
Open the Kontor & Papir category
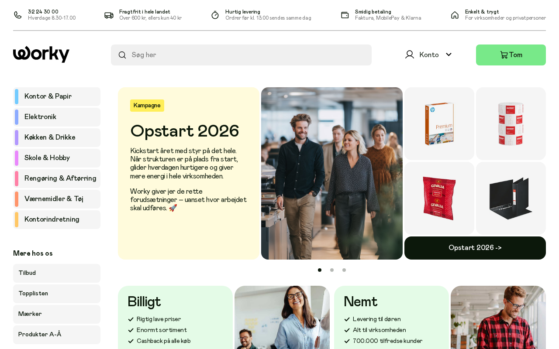[57, 96]
